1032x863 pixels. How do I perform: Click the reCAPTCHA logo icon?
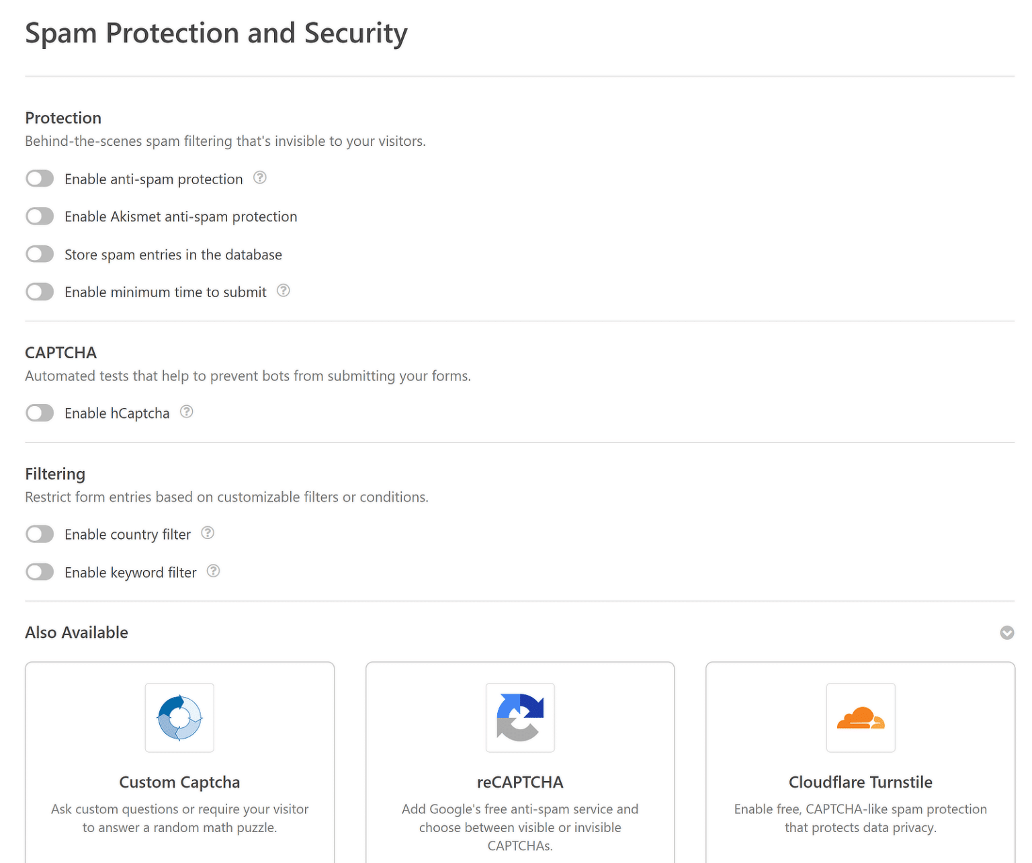point(520,718)
